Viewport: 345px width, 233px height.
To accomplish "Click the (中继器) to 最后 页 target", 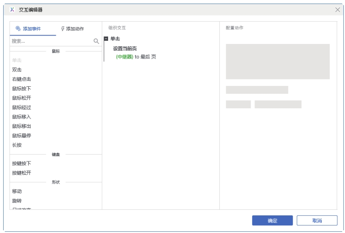I will pos(136,57).
